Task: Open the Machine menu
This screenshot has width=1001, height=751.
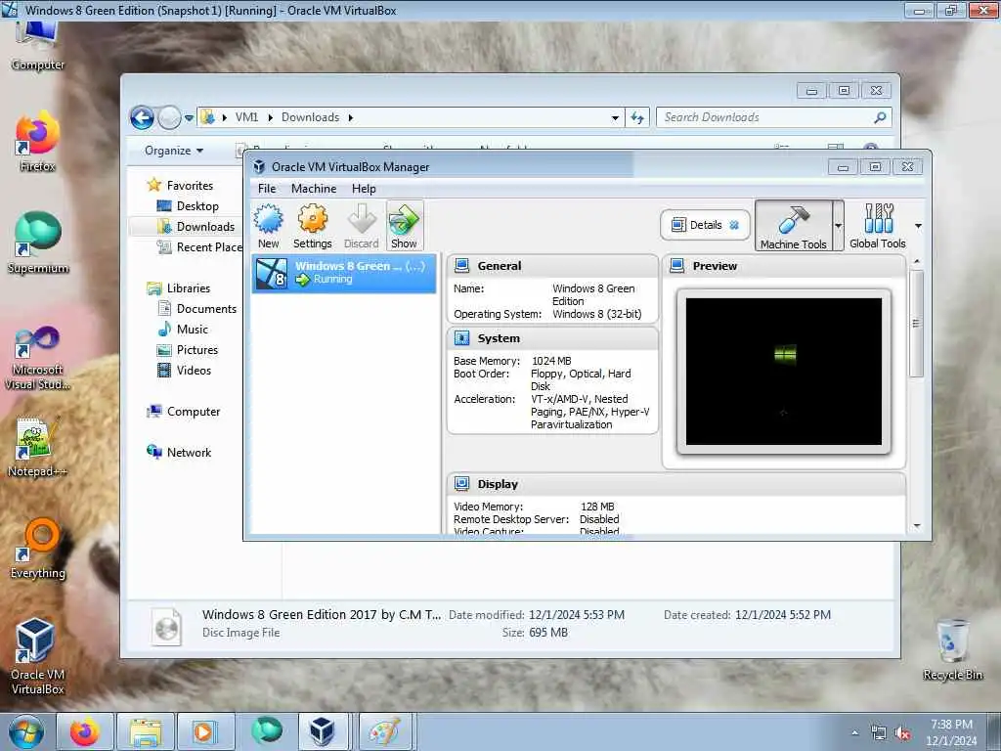Action: (x=314, y=189)
